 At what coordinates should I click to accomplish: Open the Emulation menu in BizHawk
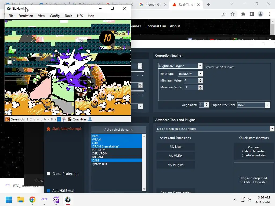pos(26,16)
